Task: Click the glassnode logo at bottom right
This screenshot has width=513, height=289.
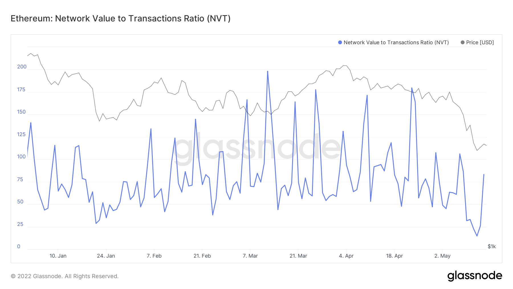Action: click(475, 276)
